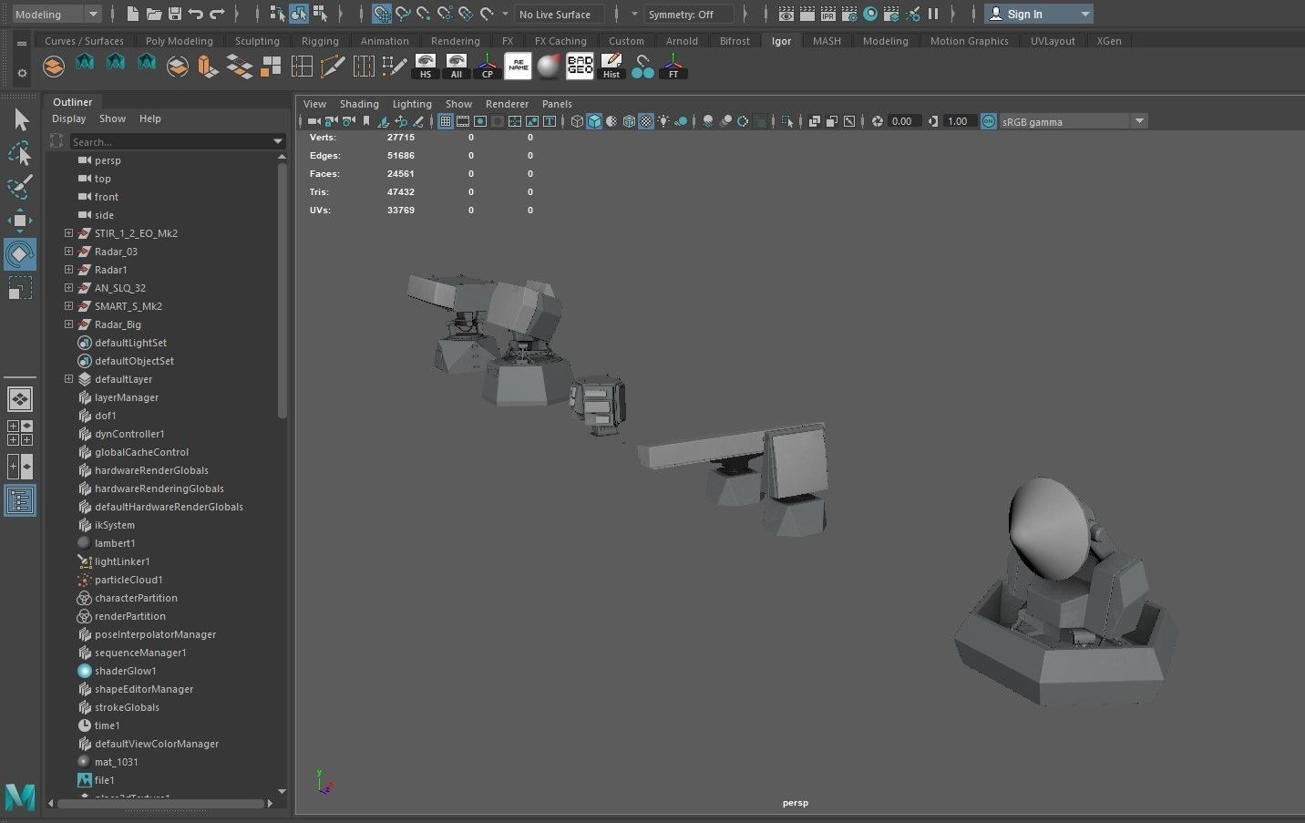
Task: Toggle wireframe display in viewport toolbar
Action: (x=577, y=121)
